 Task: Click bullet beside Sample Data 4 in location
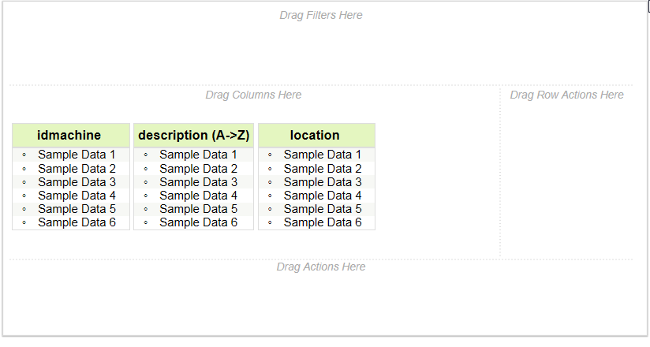271,196
